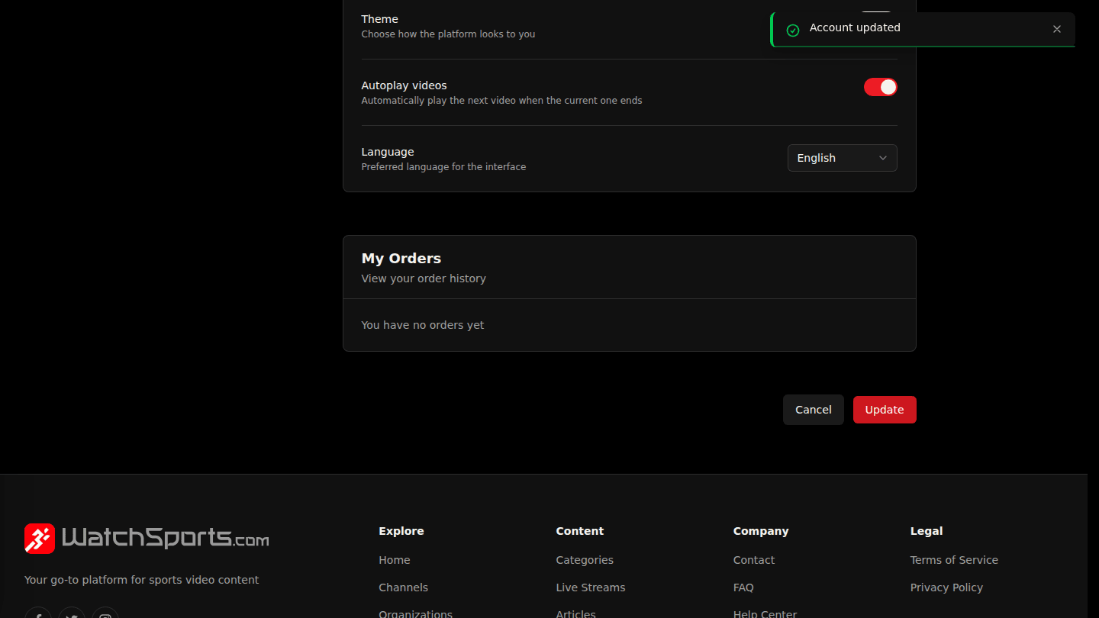Click the red WatchSports runner logo icon
This screenshot has height=618, width=1099.
pyautogui.click(x=40, y=539)
